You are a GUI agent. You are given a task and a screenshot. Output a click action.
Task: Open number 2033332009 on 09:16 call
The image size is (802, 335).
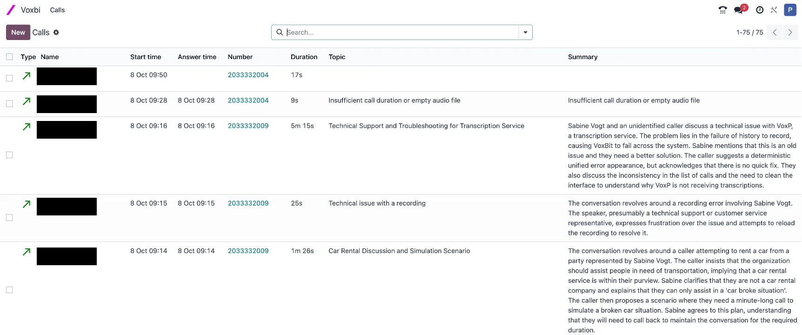click(x=248, y=126)
